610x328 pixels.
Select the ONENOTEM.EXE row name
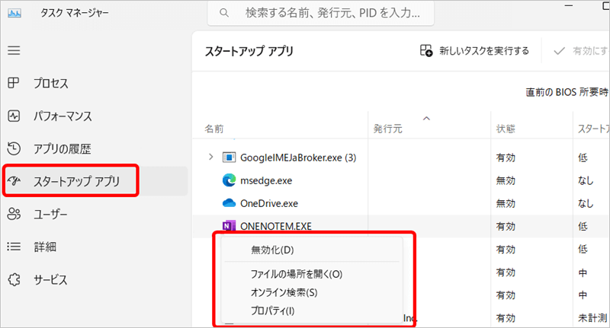click(x=276, y=226)
